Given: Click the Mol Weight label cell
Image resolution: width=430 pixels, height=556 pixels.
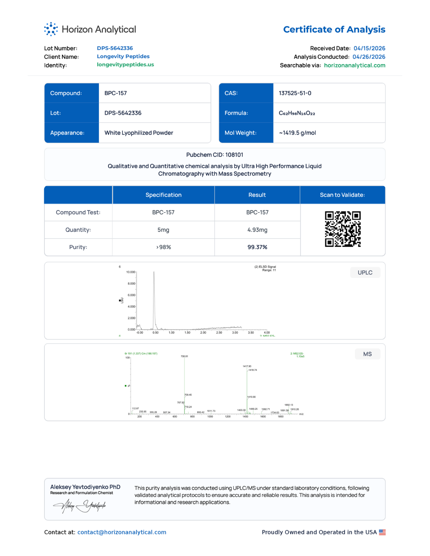Looking at the screenshot, I should 246,133.
